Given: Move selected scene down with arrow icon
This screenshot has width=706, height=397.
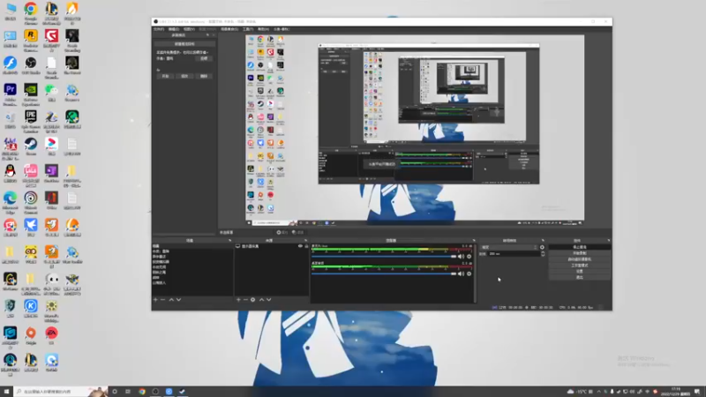Looking at the screenshot, I should [179, 300].
